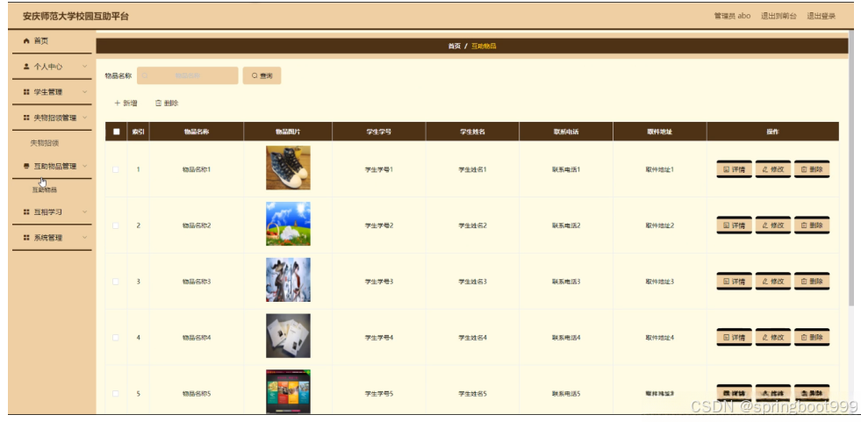Click the person icon beside 个人中心
861x422 pixels.
pos(25,67)
